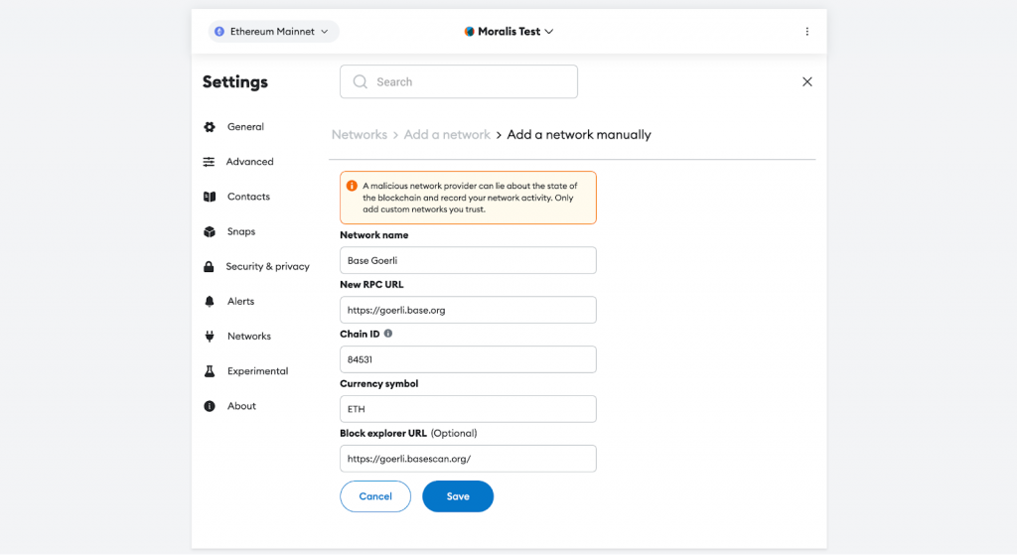
Task: Click the Block explorer URL field
Action: tap(469, 459)
